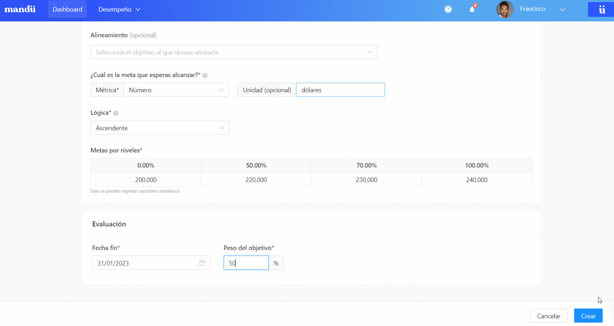Screen dimensions: 614x326
Task: Click the 200,000 goal level cell
Action: tap(146, 180)
